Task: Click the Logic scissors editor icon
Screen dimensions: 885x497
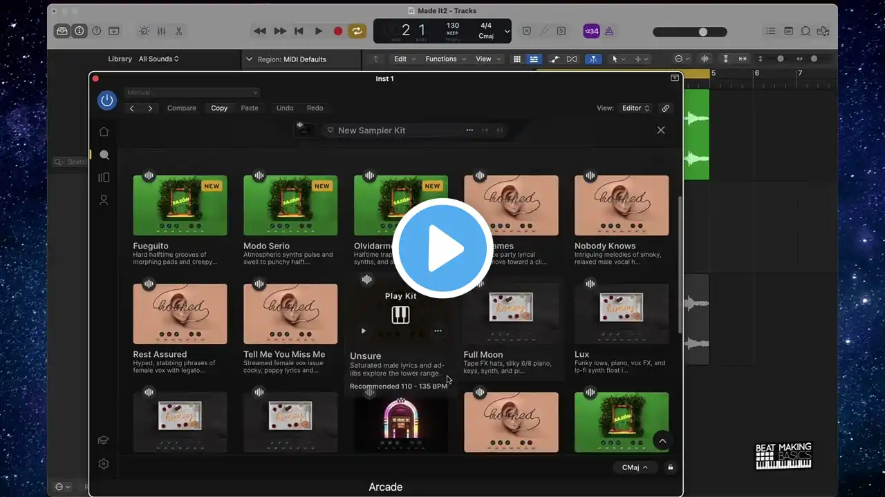Action: tap(178, 31)
